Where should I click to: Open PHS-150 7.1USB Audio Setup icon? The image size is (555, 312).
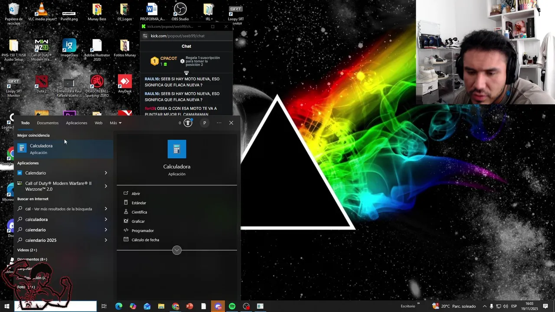(14, 50)
